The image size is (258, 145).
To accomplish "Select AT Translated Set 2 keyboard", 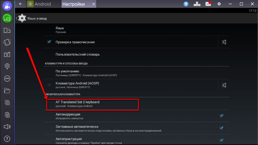I will pyautogui.click(x=136, y=103).
